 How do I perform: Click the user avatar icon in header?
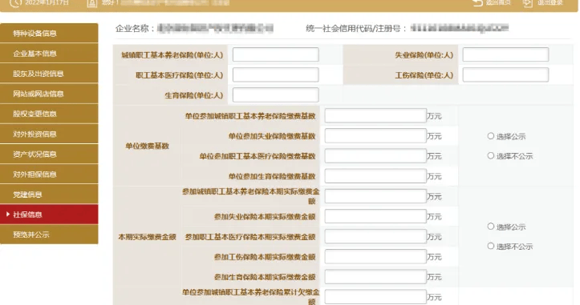[91, 3]
